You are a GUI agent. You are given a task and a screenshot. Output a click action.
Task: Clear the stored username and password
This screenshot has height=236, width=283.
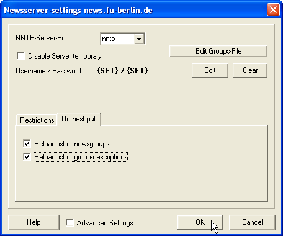(250, 70)
